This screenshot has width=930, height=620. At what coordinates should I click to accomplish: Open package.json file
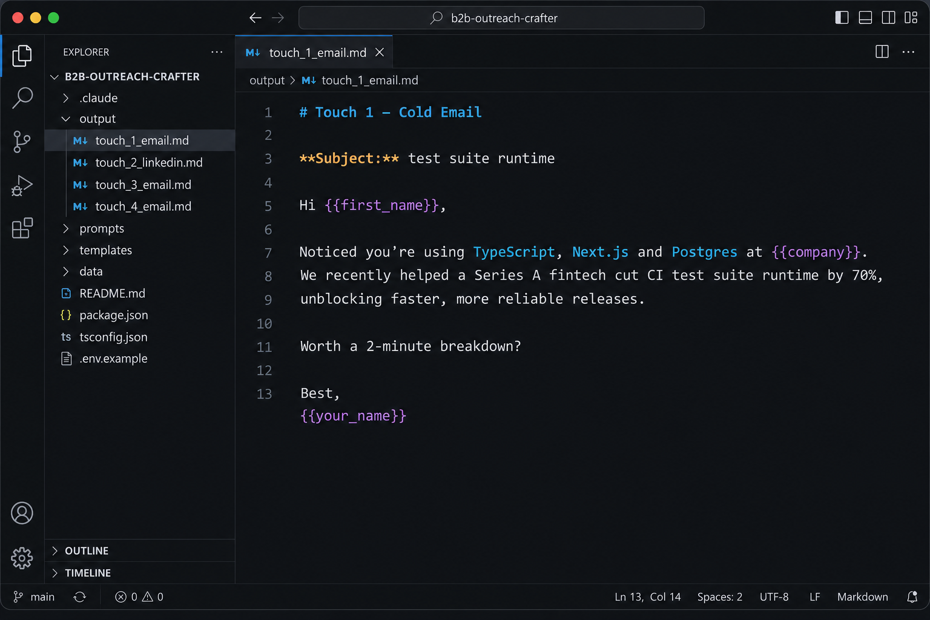(x=140, y=315)
